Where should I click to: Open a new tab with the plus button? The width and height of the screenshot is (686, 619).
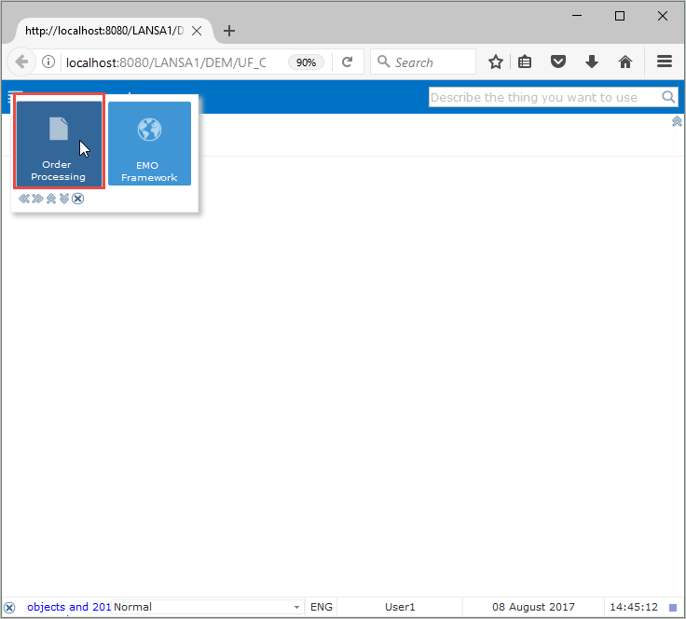click(228, 31)
